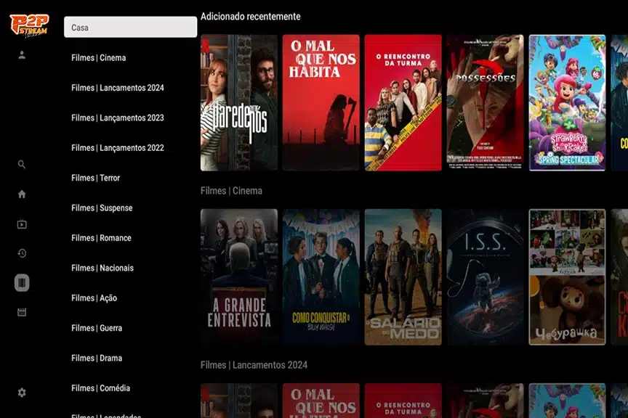Image resolution: width=628 pixels, height=418 pixels.
Task: Open Filmes | Lançamentos 2023 category
Action: [x=118, y=118]
